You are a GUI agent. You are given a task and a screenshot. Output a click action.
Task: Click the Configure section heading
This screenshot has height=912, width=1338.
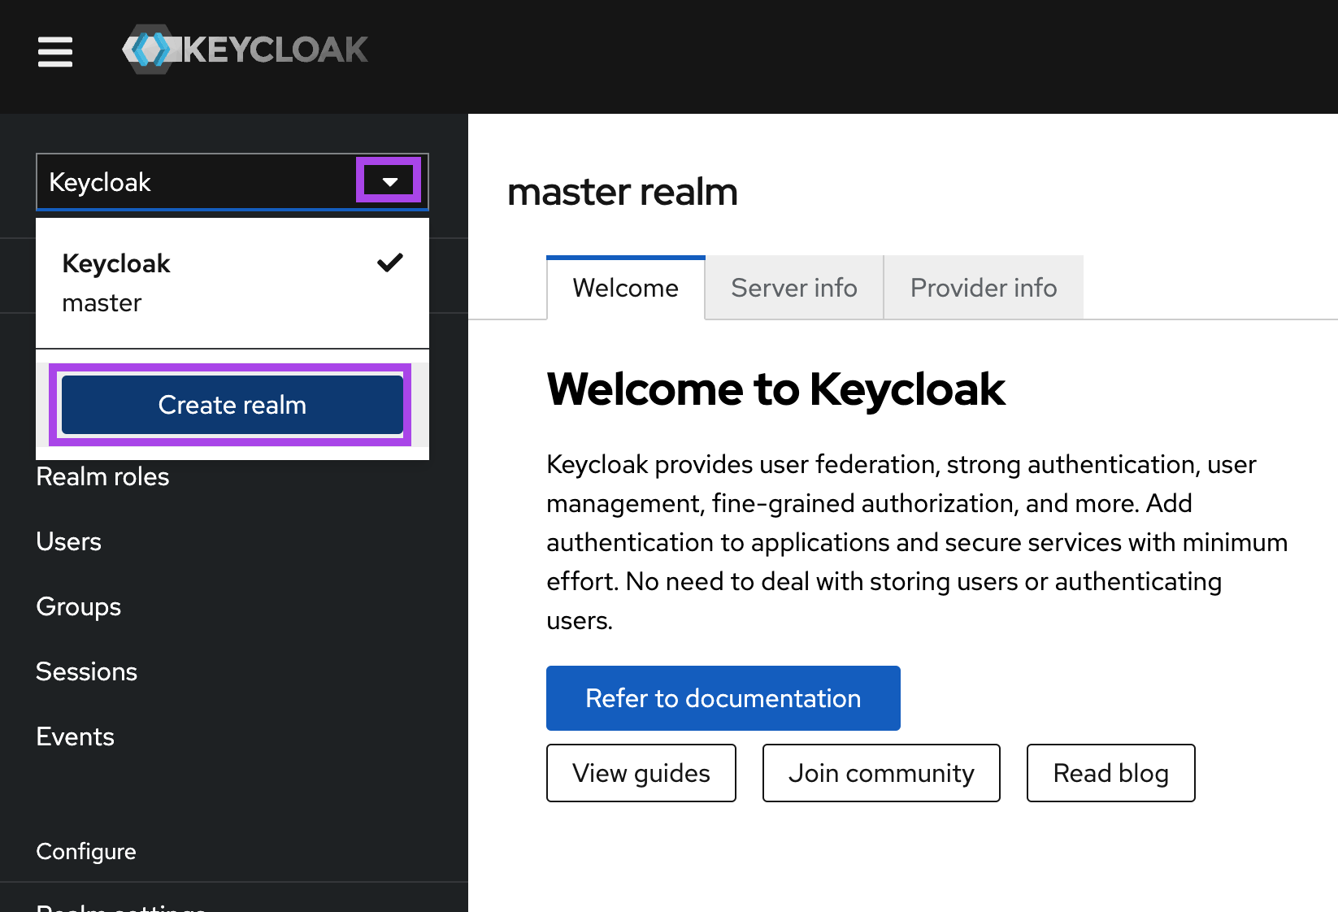coord(86,851)
